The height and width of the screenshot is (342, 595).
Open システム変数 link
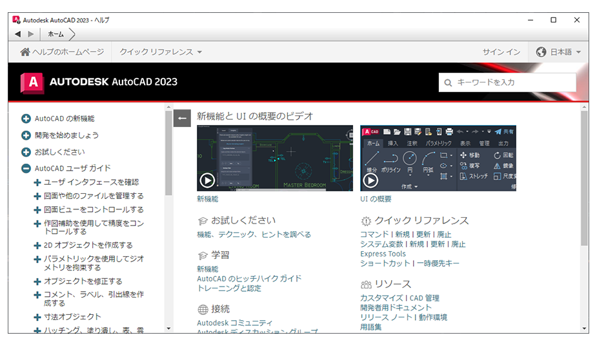(381, 244)
